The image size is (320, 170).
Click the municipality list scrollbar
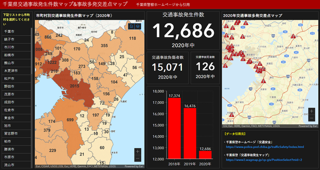tap(32, 51)
